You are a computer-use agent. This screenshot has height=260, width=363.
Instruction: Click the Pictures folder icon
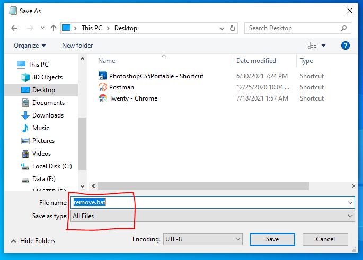[25, 141]
